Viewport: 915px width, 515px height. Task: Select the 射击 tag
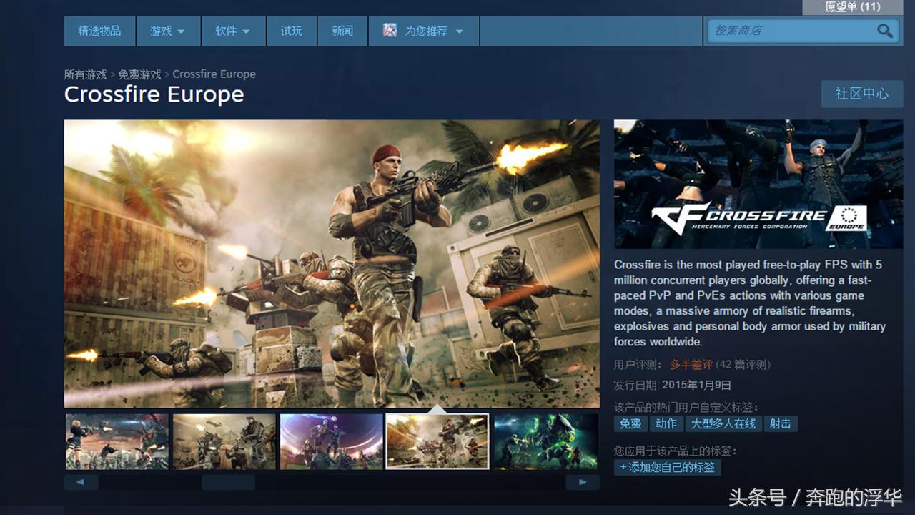781,423
